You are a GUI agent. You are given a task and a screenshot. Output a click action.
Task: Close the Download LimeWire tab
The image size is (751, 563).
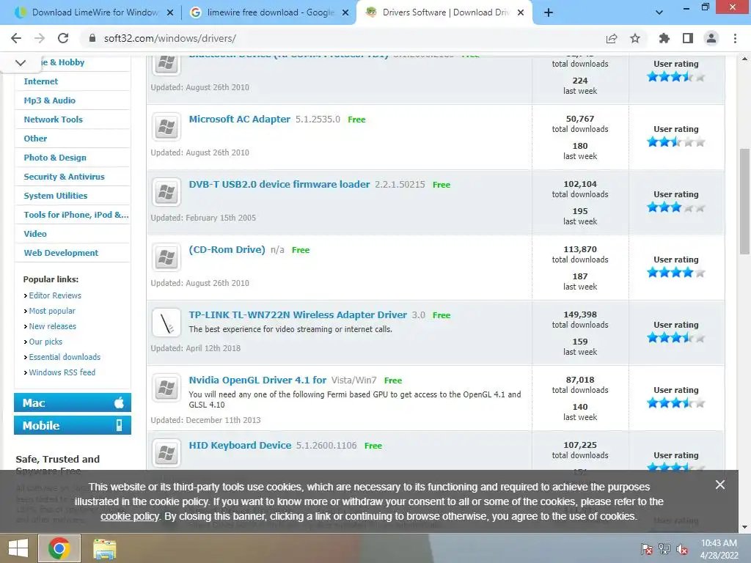coord(170,13)
